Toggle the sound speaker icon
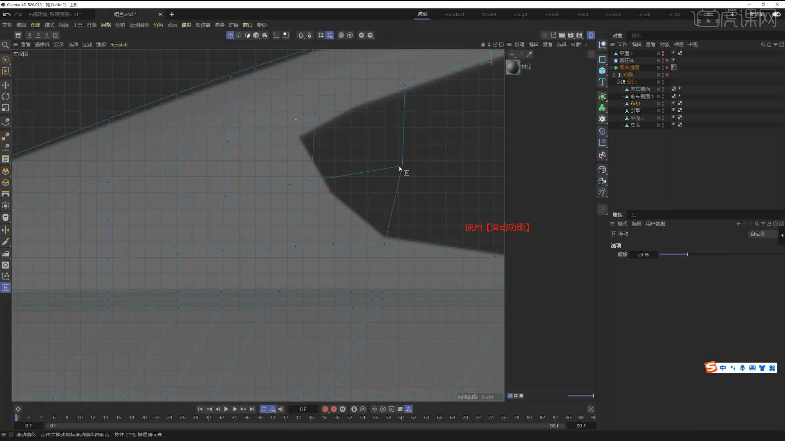 pos(281,409)
